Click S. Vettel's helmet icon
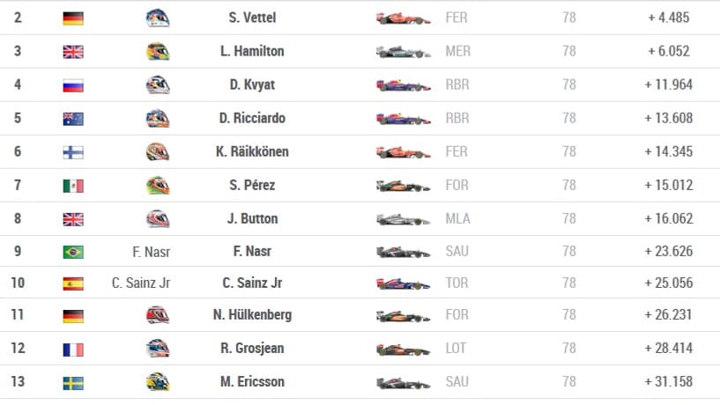 tap(158, 18)
